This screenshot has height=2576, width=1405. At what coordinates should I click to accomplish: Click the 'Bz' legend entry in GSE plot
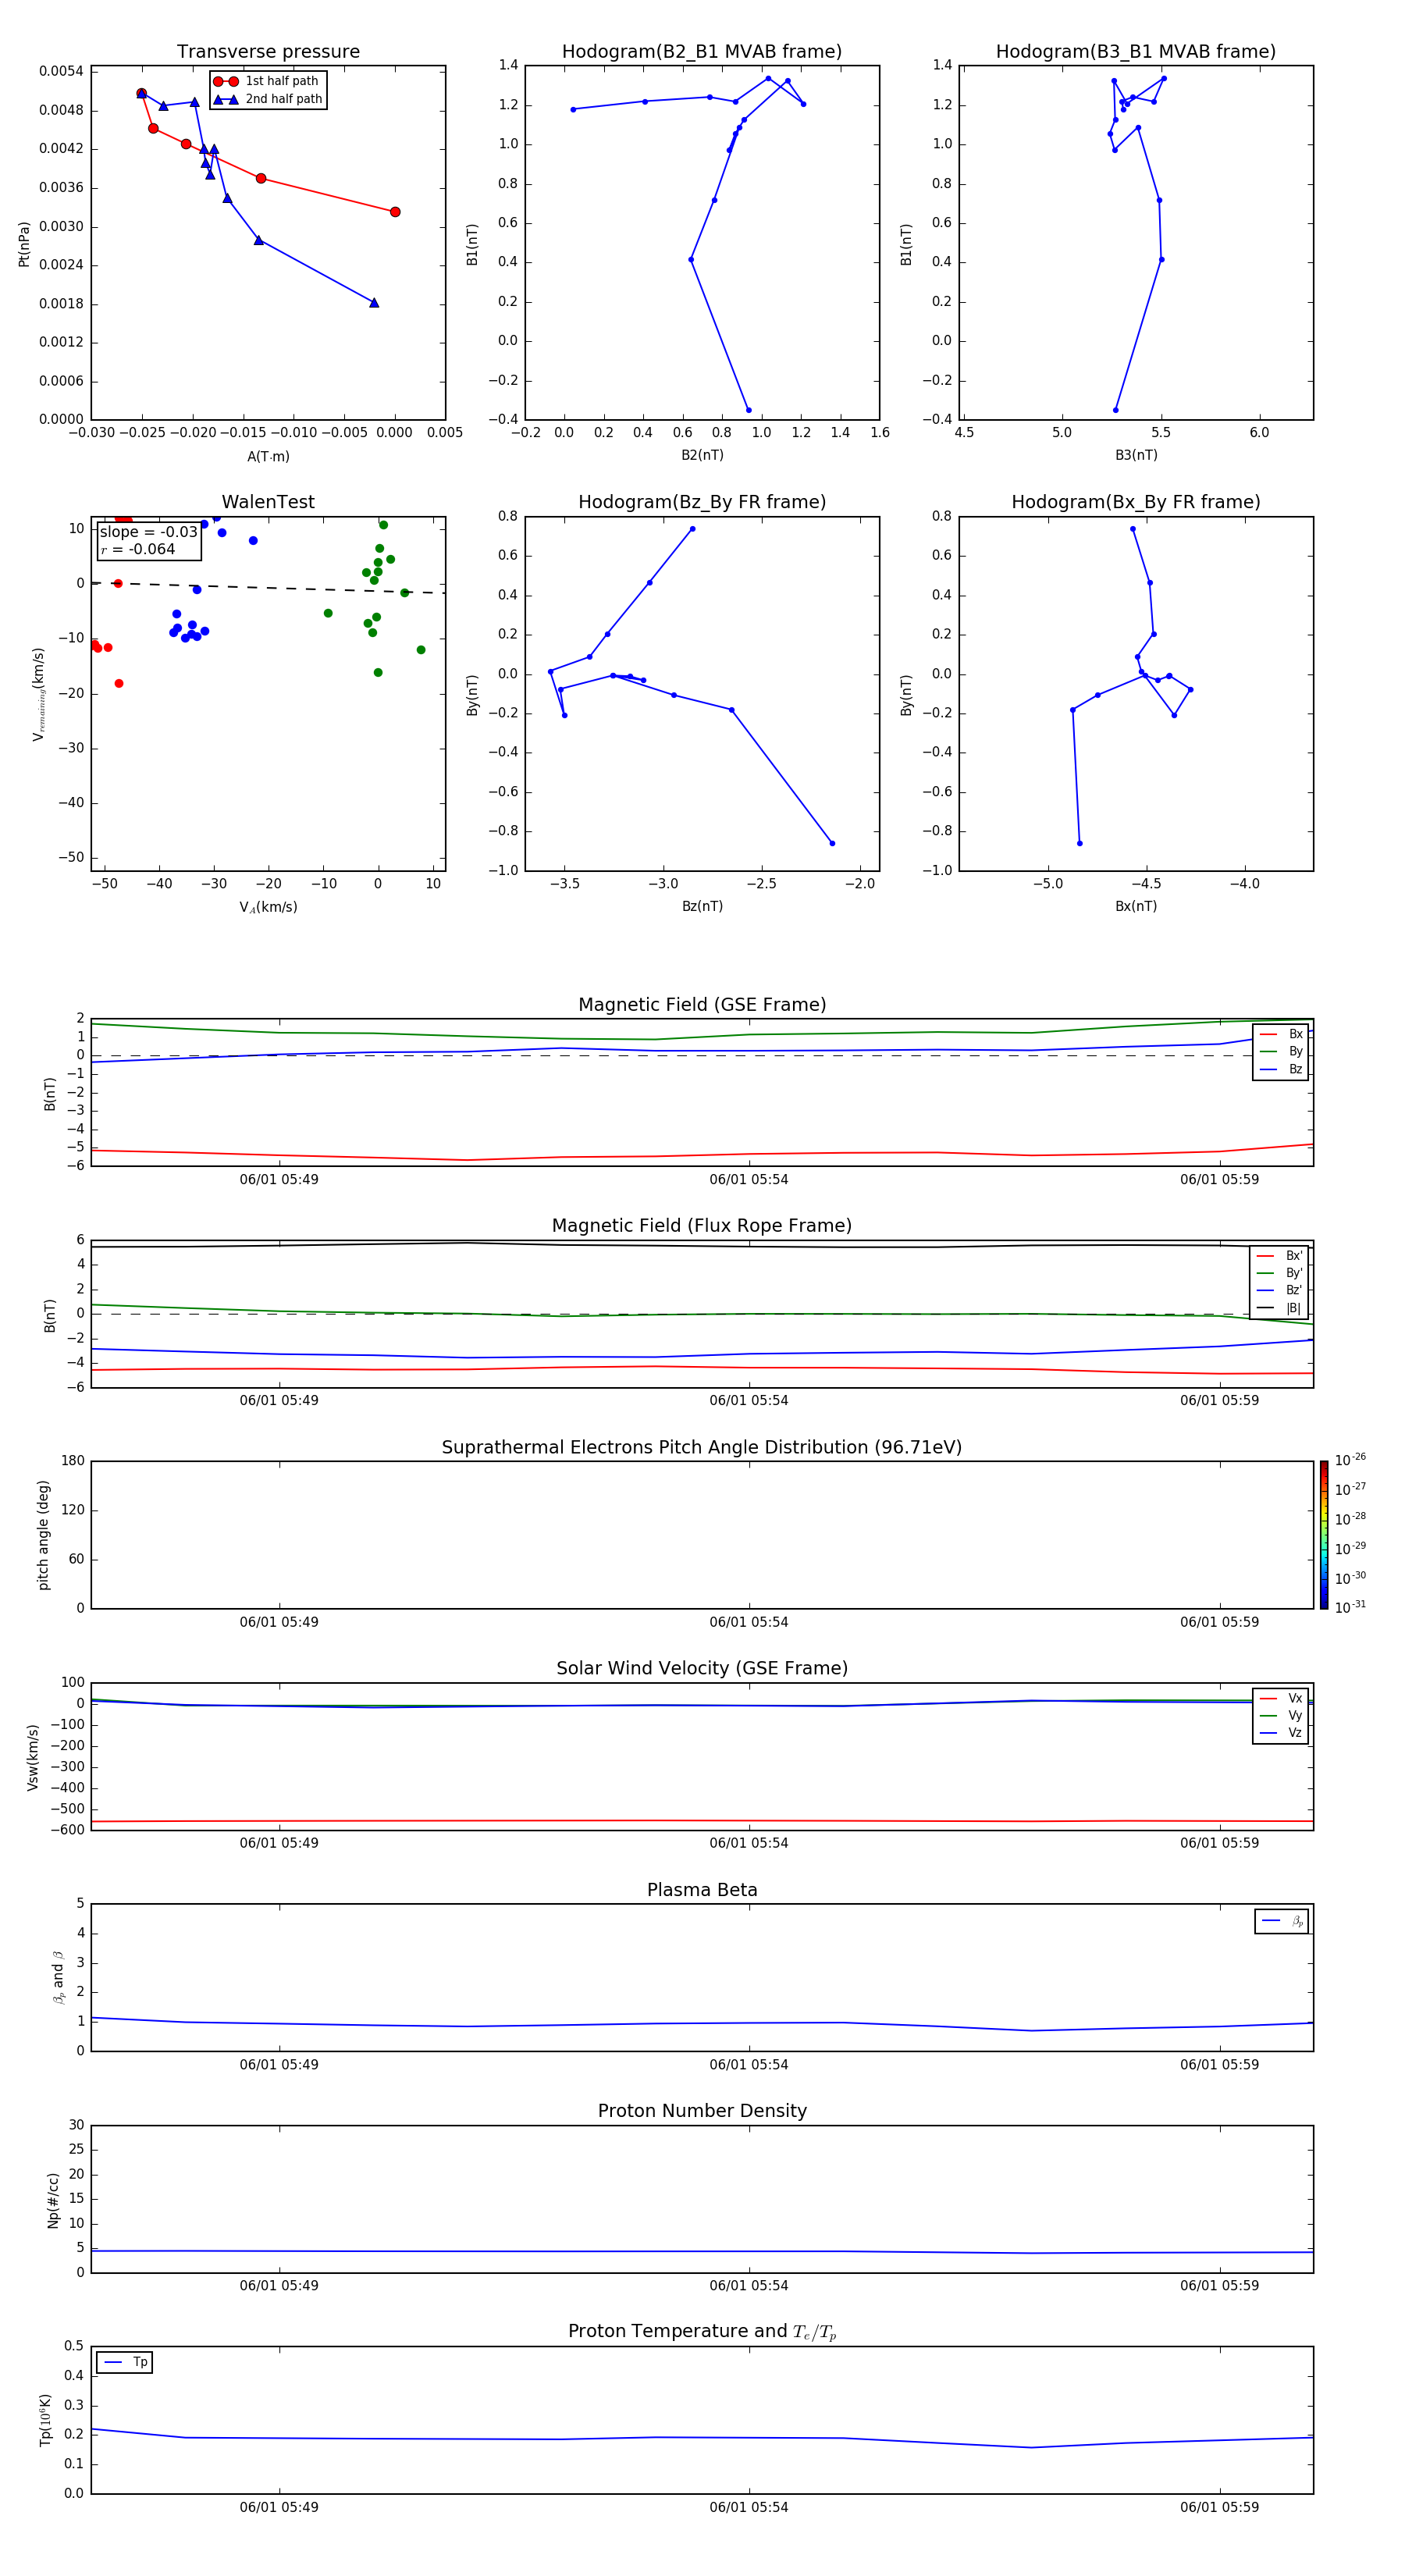coord(1281,1069)
